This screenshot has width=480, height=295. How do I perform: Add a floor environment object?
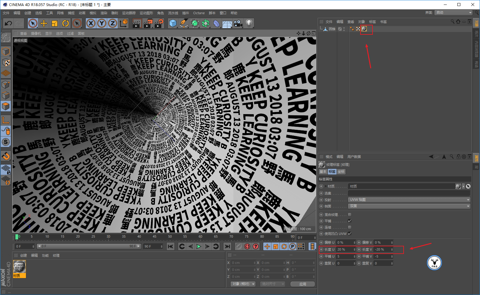click(227, 23)
